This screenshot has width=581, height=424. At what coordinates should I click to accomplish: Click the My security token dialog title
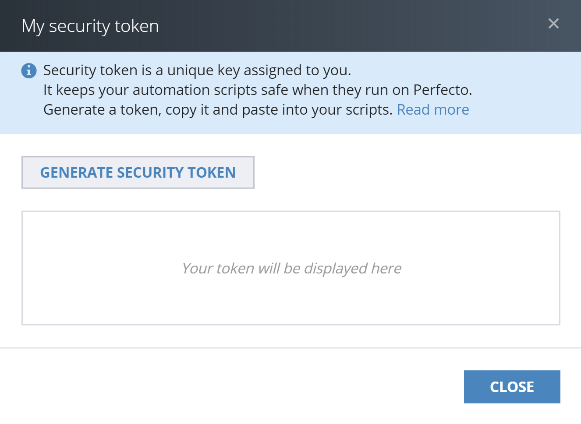pyautogui.click(x=90, y=26)
